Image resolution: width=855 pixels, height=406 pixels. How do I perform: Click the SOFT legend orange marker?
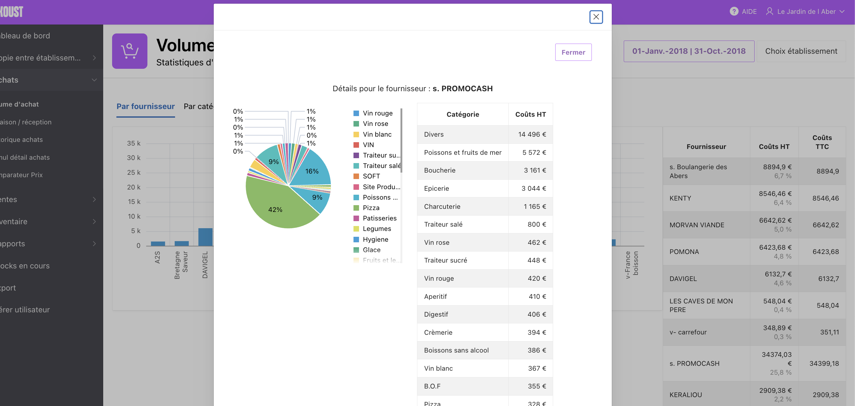point(356,176)
